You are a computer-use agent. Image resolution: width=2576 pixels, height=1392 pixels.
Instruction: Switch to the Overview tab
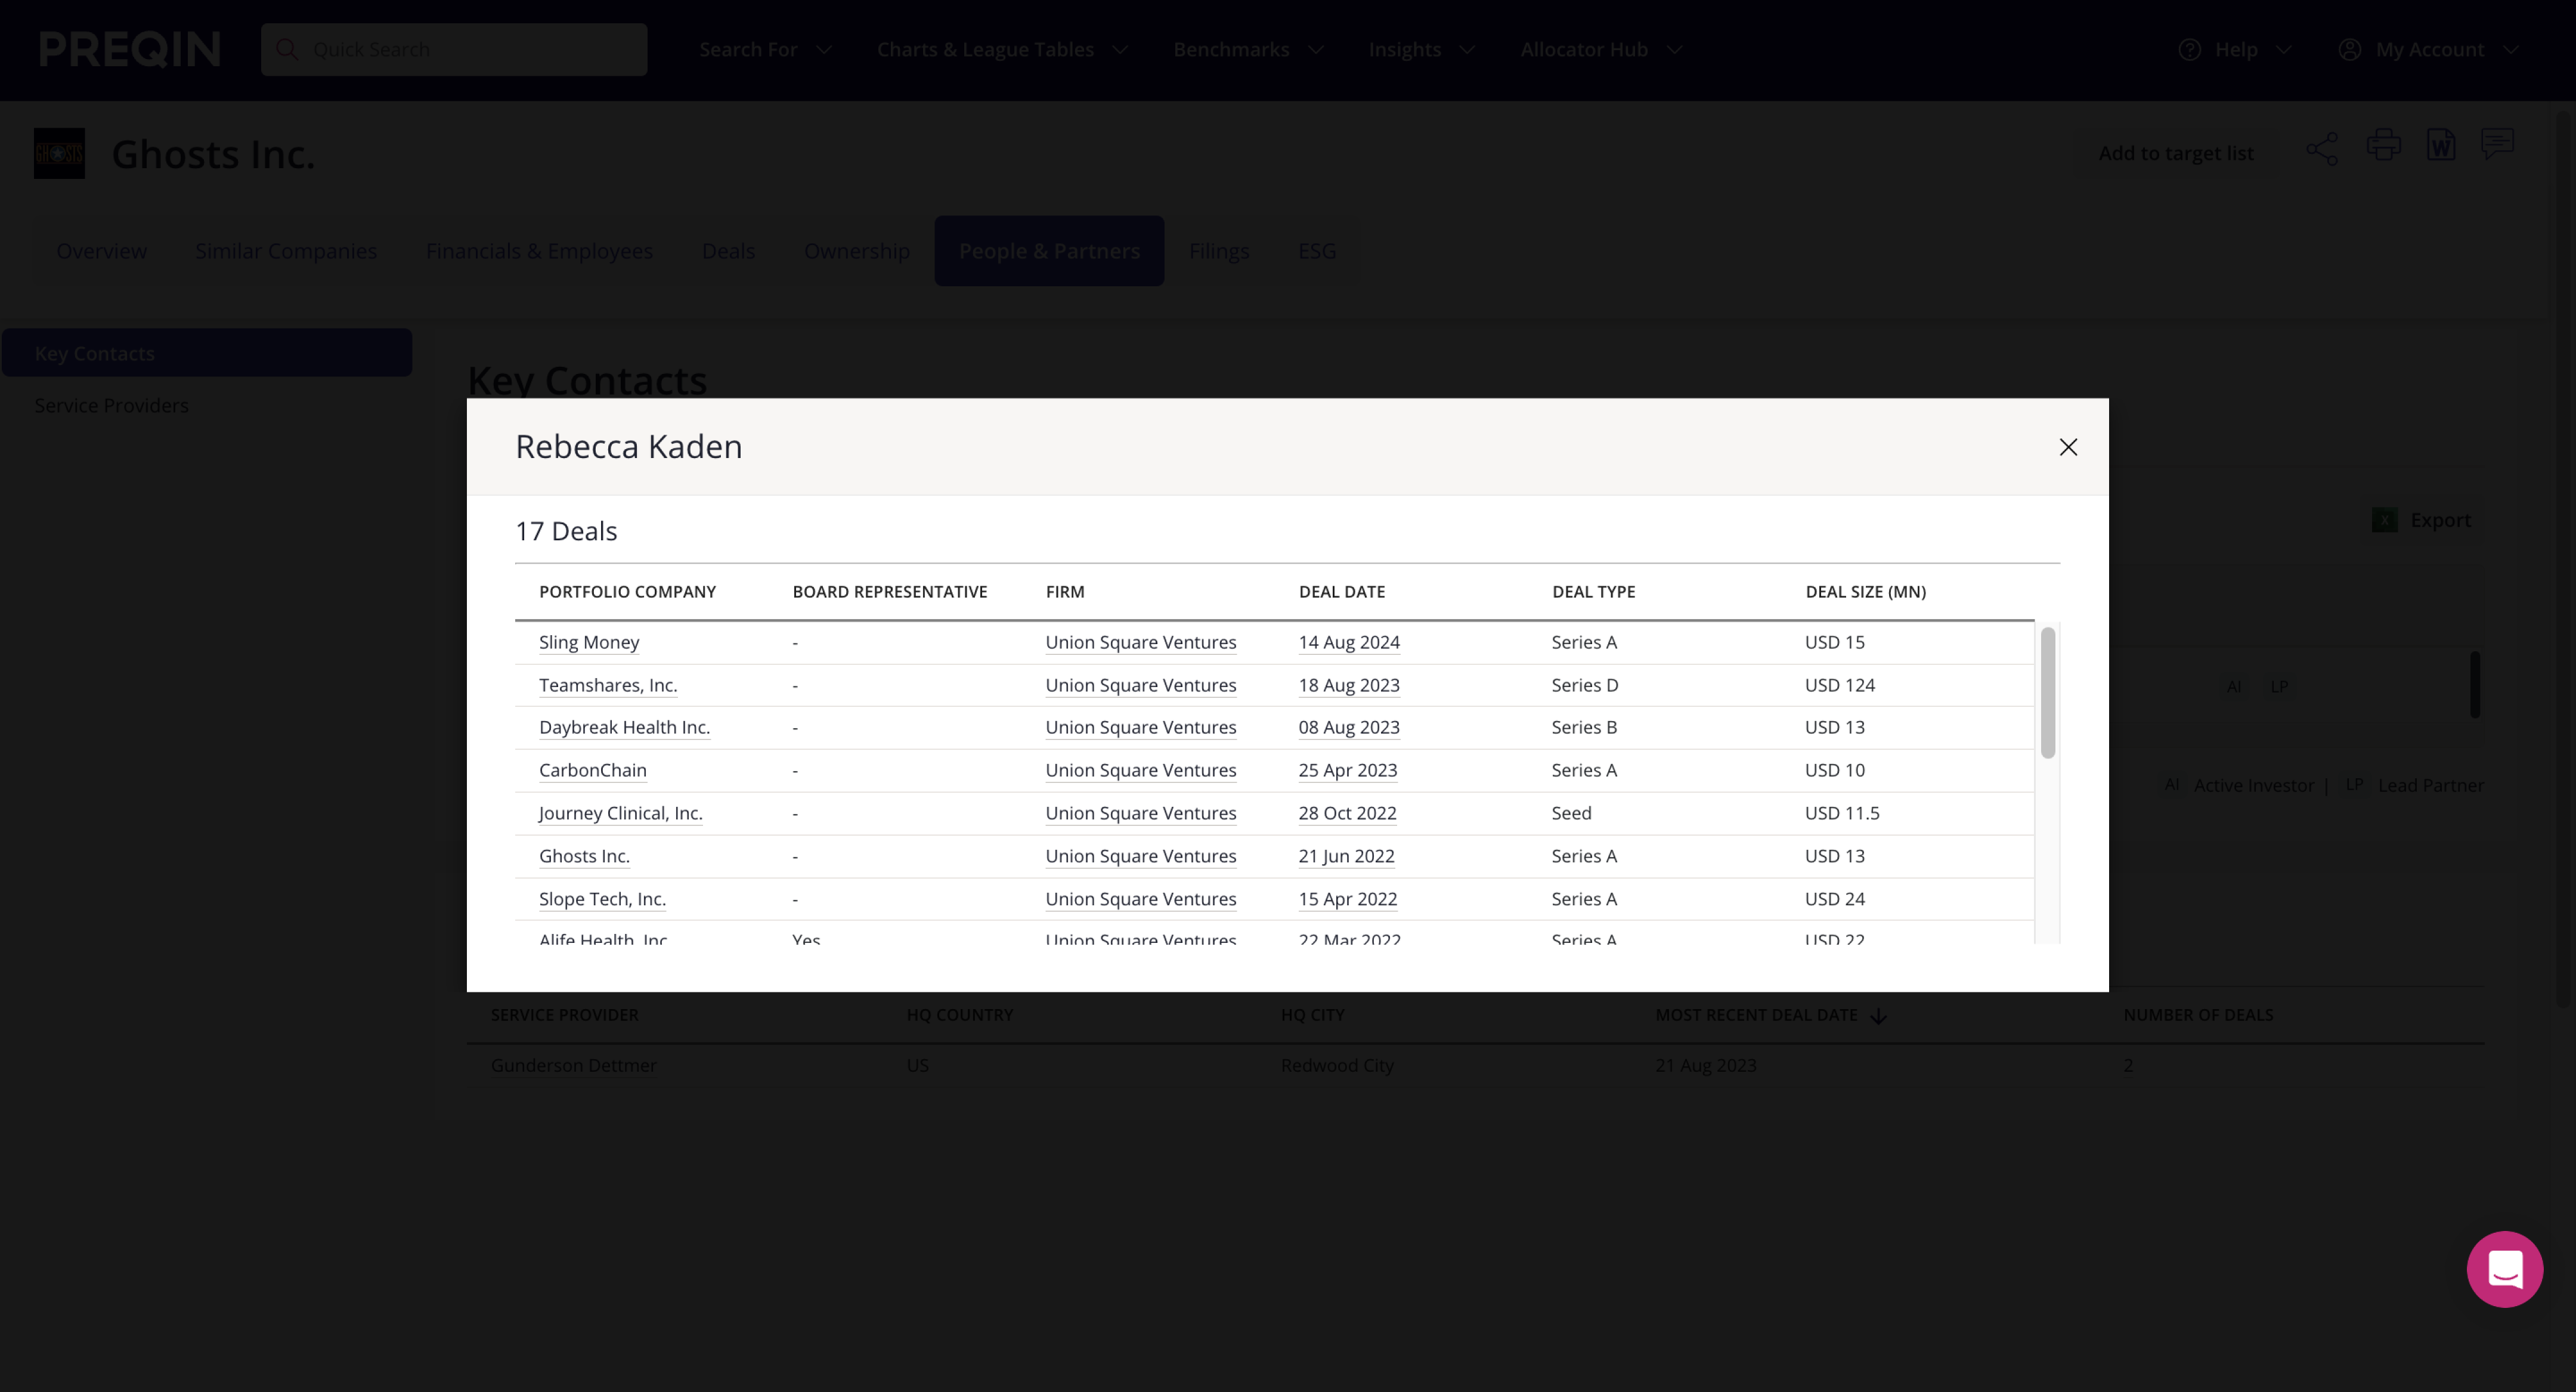click(x=101, y=251)
